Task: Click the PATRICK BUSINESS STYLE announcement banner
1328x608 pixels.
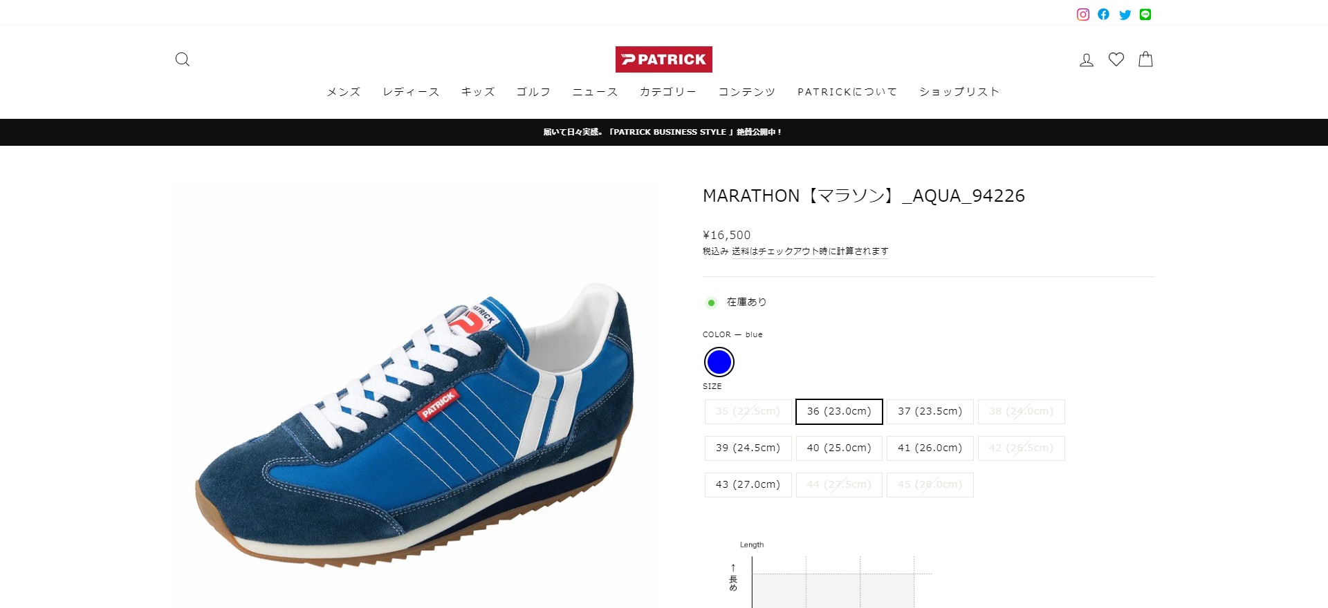Action: pos(663,132)
